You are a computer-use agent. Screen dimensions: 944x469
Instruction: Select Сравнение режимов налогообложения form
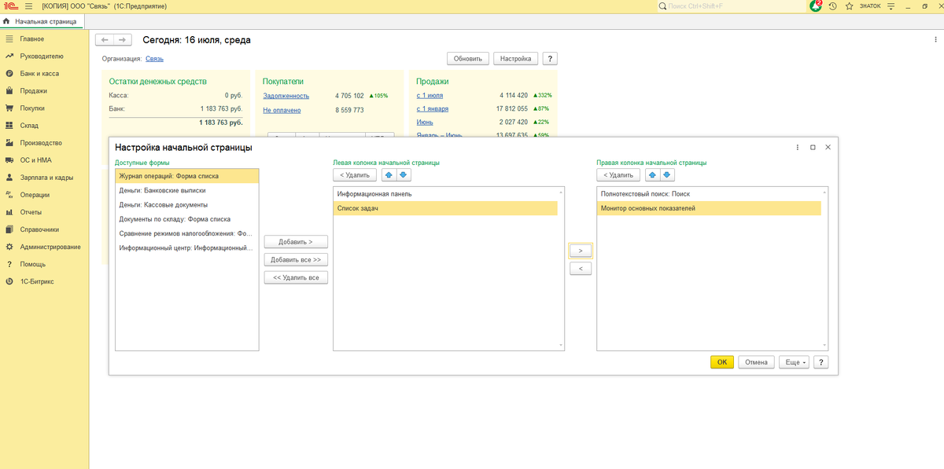point(186,233)
